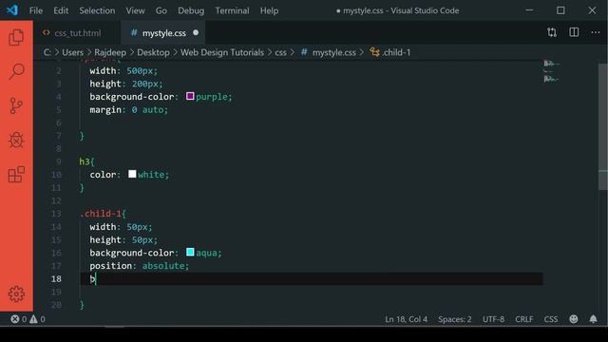Click the .child-1 symbol icon in breadcrumb
This screenshot has width=608, height=342.
(374, 52)
